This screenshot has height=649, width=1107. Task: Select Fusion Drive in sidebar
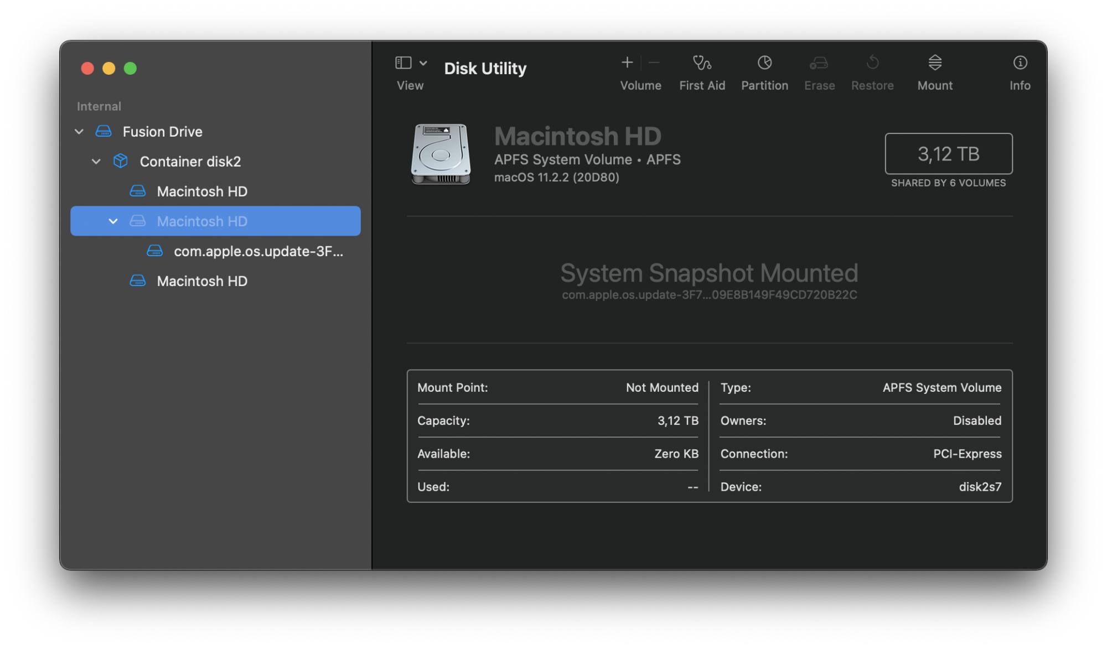click(216, 132)
